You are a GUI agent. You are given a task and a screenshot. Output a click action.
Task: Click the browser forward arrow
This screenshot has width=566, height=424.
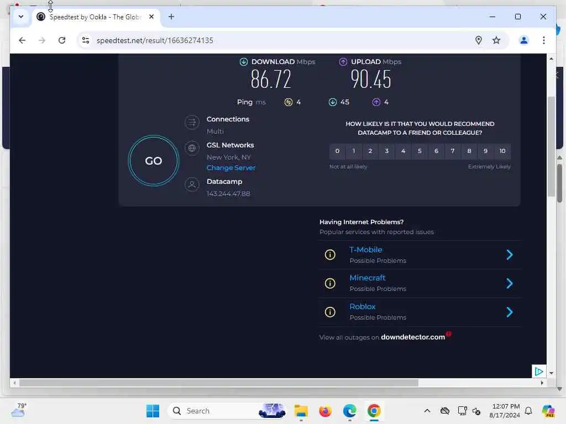[x=42, y=40]
